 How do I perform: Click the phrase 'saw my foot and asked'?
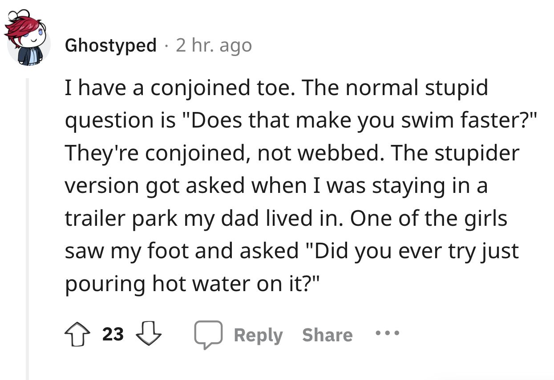coord(182,251)
